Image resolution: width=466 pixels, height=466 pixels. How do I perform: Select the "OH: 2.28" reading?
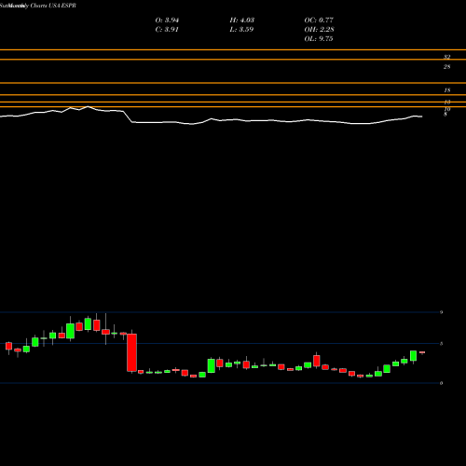coord(319,30)
